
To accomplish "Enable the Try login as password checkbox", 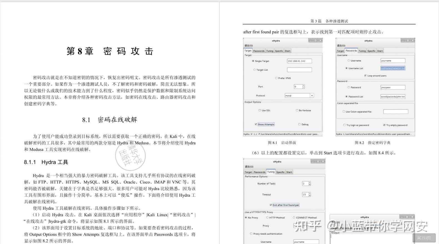I will [344, 125].
